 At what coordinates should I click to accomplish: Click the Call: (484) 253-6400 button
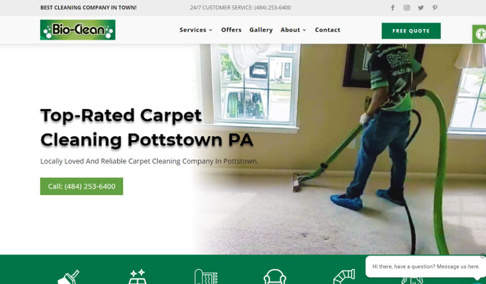(82, 186)
